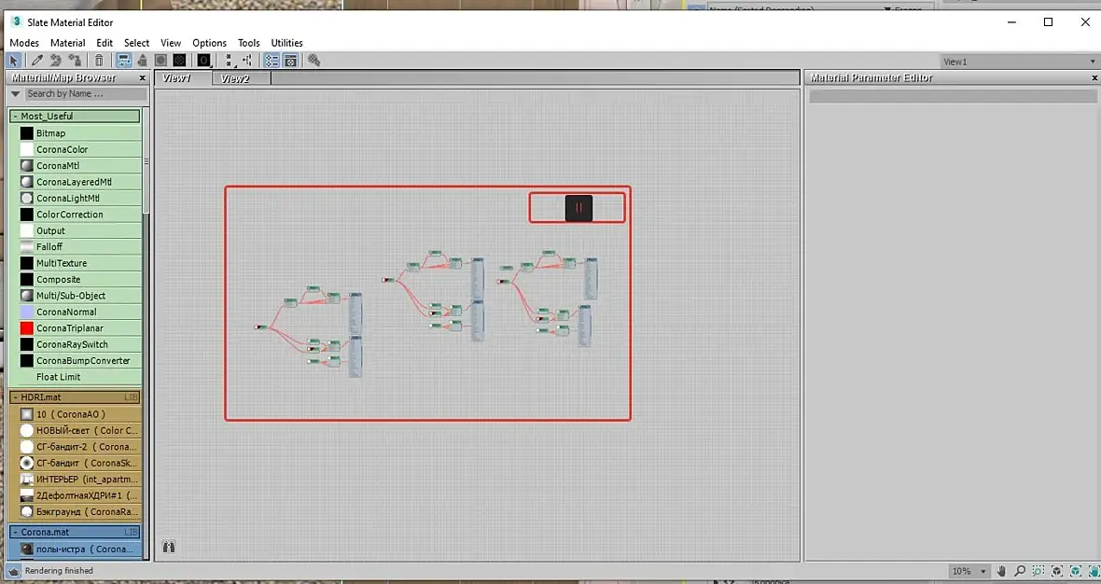1101x584 pixels.
Task: Activate the Zoom magnifier tool
Action: pyautogui.click(x=1020, y=571)
